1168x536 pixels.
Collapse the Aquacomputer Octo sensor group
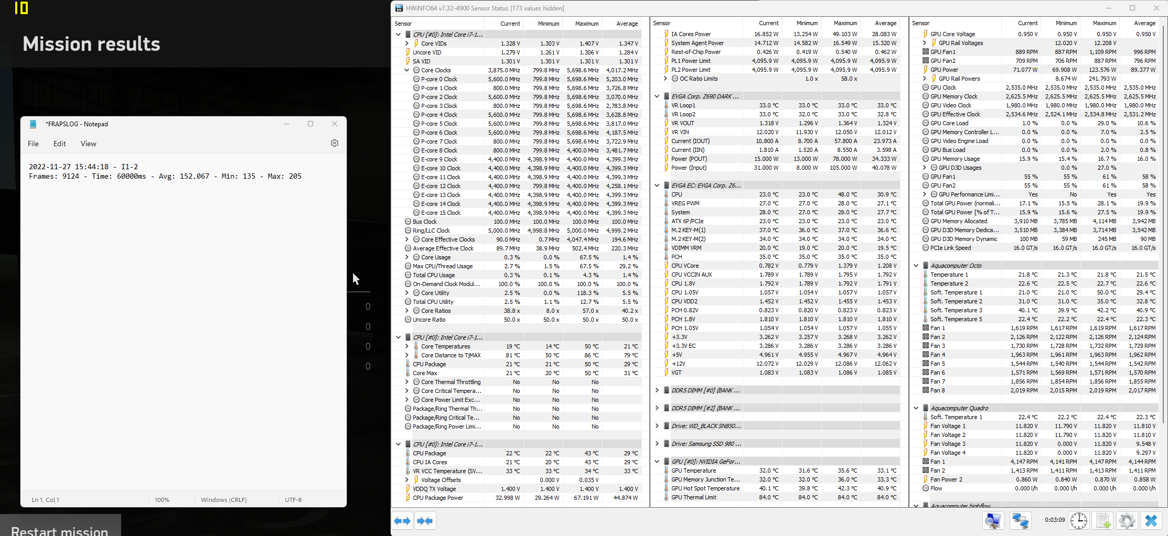[916, 266]
